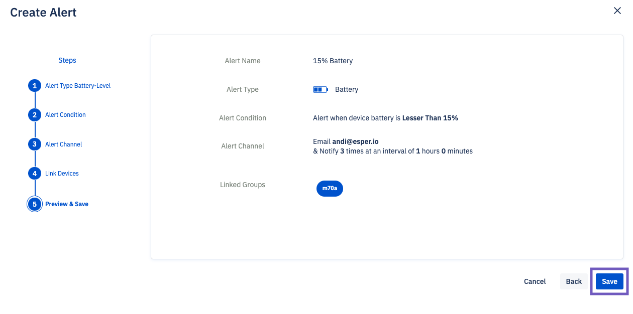Select the Link Devices step

(x=62, y=174)
